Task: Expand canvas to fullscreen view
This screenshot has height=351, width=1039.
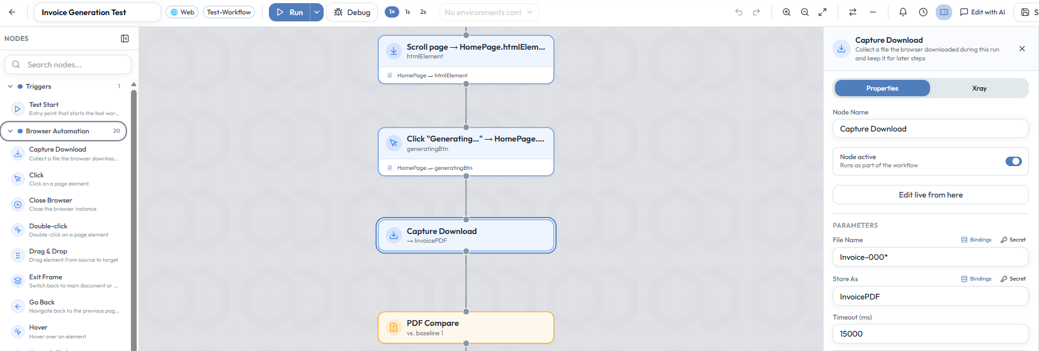Action: tap(822, 12)
